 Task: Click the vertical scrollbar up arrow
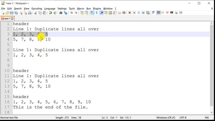[211, 23]
